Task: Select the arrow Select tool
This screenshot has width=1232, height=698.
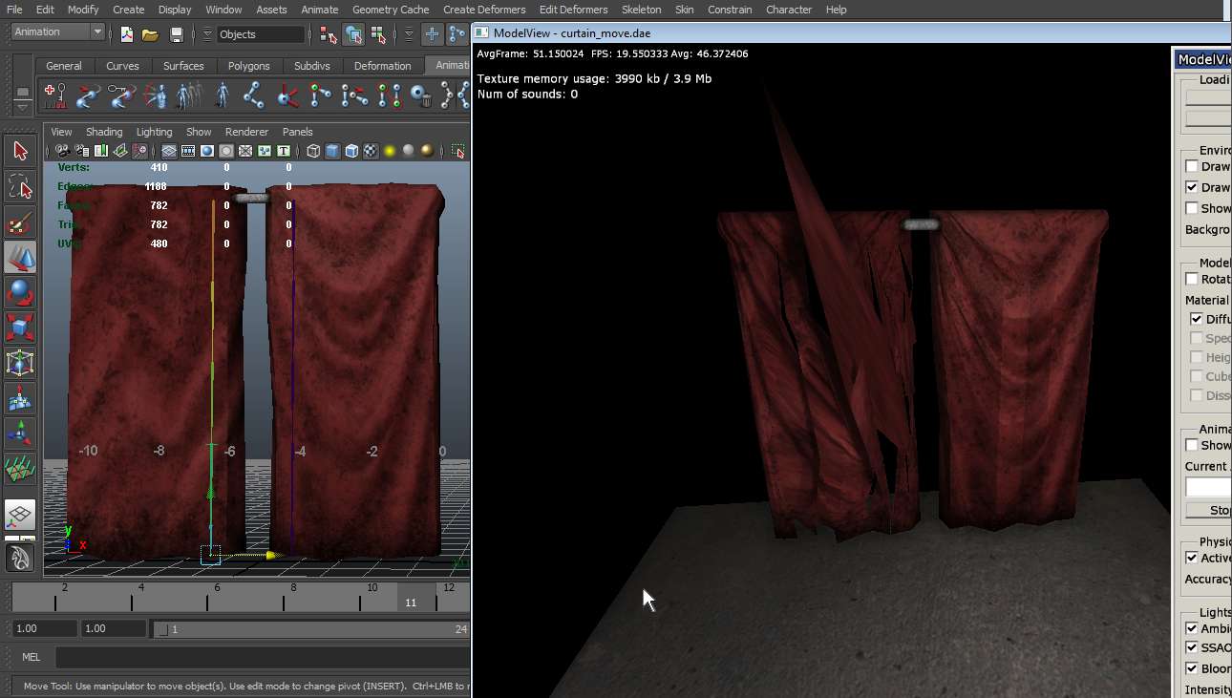Action: [20, 151]
